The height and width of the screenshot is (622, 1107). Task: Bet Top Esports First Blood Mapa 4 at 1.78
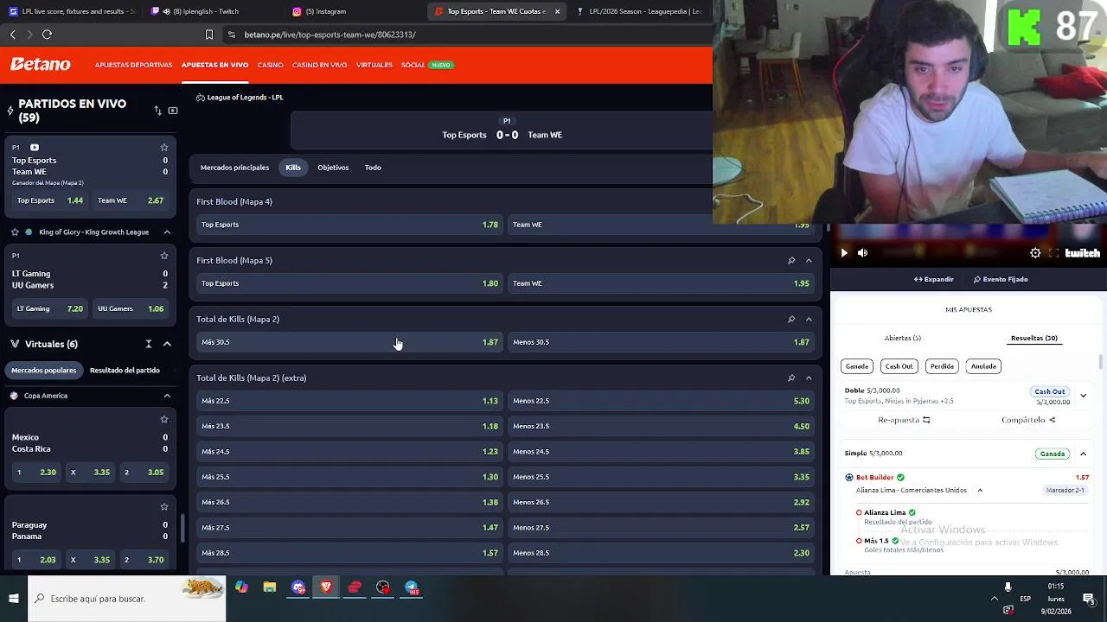click(x=349, y=225)
